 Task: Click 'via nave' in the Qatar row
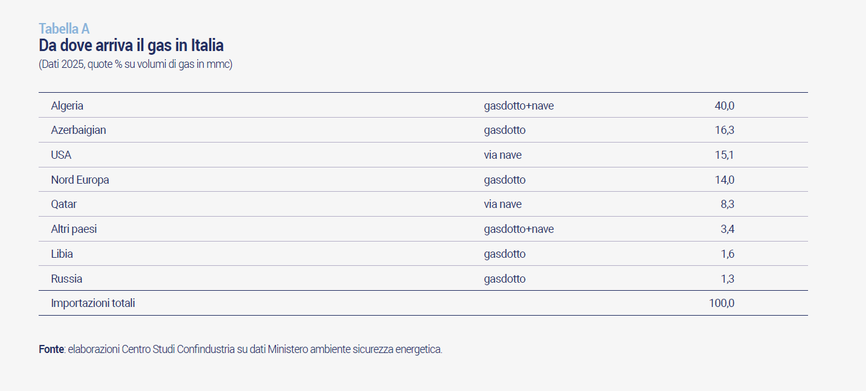(x=503, y=204)
